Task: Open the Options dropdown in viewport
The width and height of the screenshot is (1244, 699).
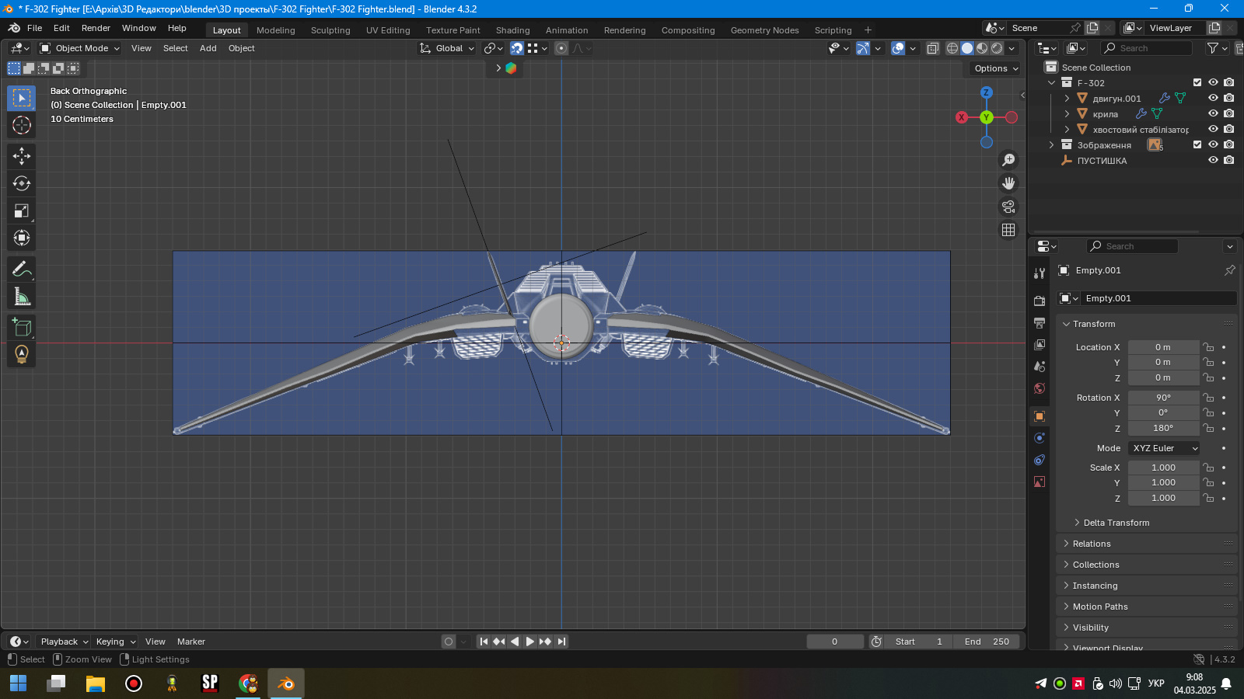Action: coord(996,68)
